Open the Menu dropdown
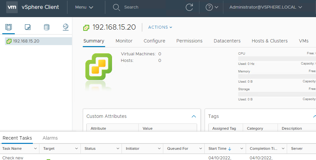The image size is (316, 160). 84,7
